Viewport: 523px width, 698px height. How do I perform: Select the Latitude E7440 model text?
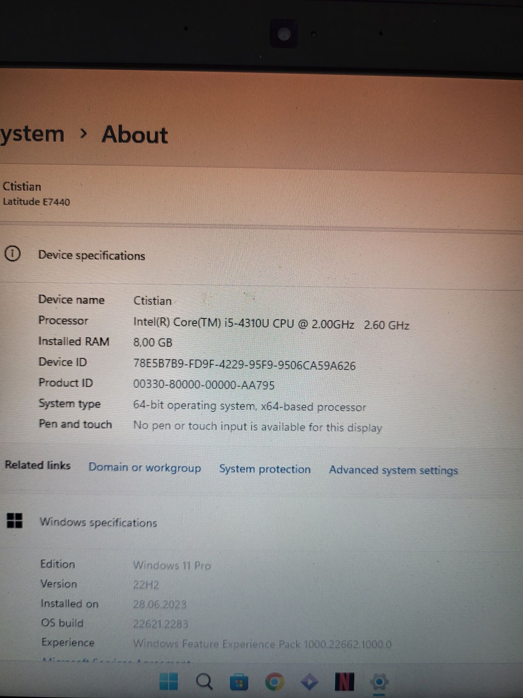click(36, 202)
